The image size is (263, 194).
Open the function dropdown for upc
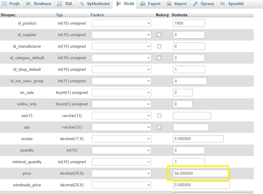coord(121,127)
